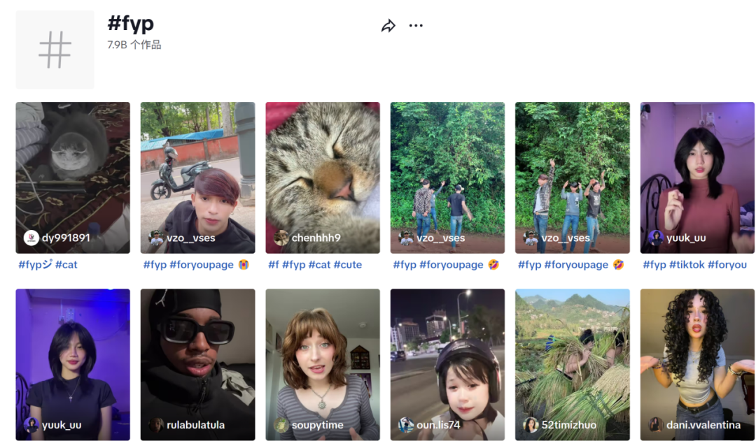Click the #fyp page title
The image size is (756, 441).
(131, 22)
